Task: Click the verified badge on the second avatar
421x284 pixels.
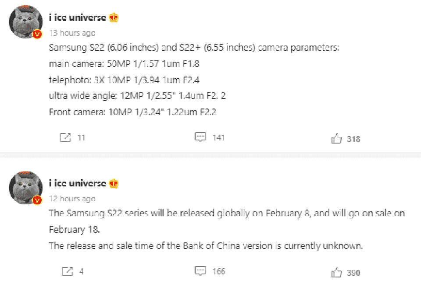Action: (37, 201)
